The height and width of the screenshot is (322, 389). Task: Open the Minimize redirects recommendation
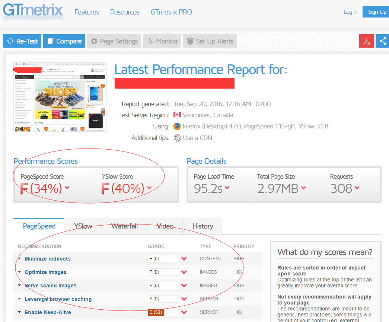(x=47, y=259)
